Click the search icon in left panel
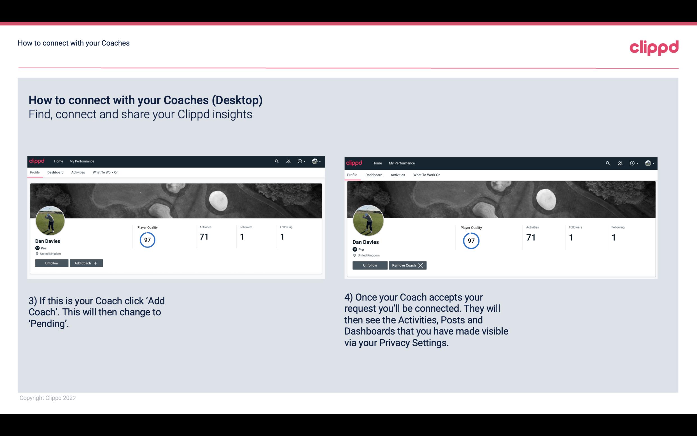Screen dimensions: 697x436 277,161
